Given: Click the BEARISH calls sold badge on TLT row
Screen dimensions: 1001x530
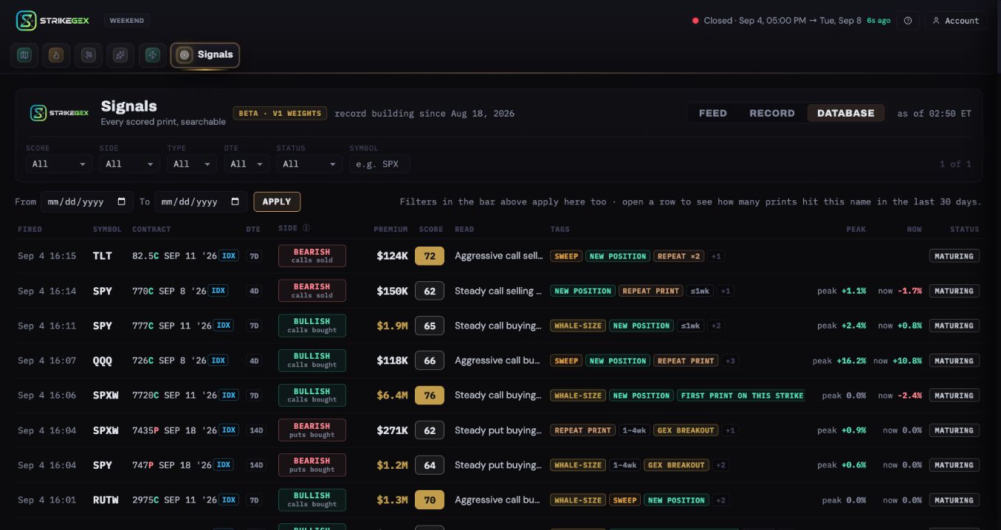Looking at the screenshot, I should (x=312, y=256).
